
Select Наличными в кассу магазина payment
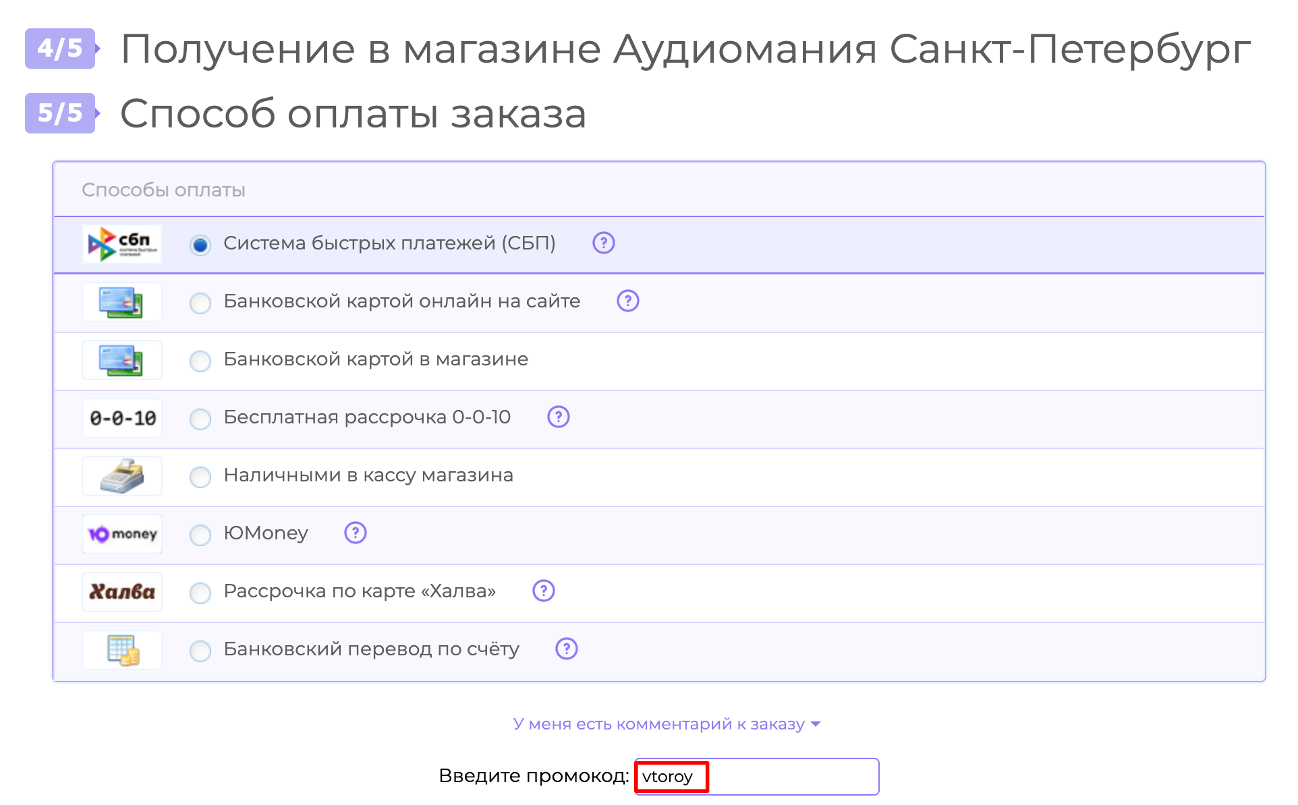(200, 477)
